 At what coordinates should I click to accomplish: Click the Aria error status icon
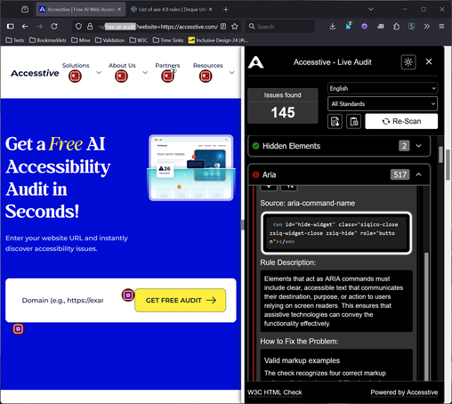coord(255,174)
